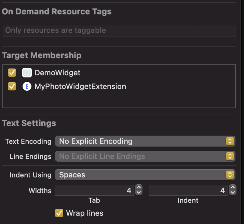The image size is (244, 224).
Task: Click the Text Encoding dropdown arrow icon
Action: coord(230,141)
